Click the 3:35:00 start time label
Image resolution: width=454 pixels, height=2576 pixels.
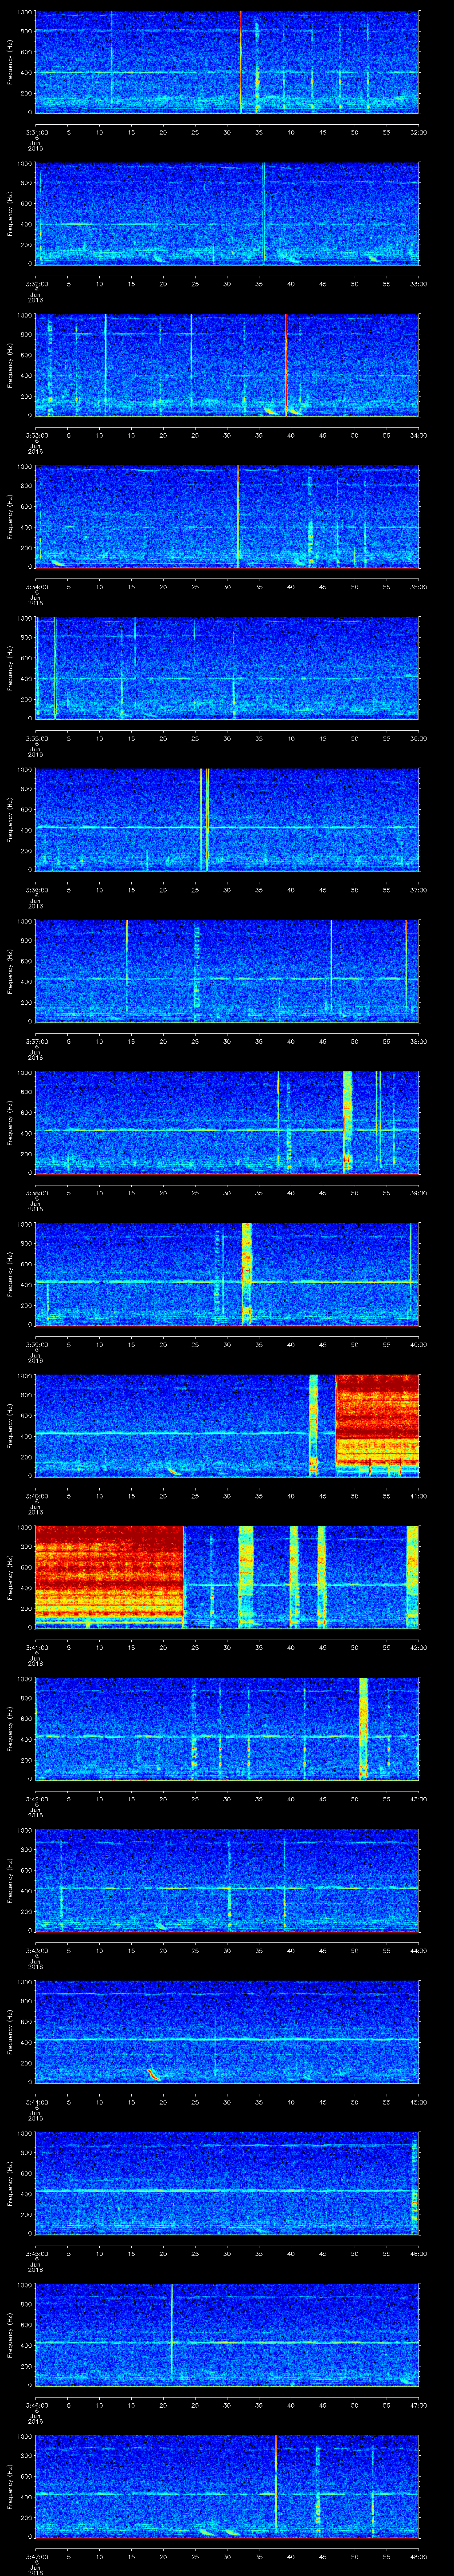click(x=36, y=738)
